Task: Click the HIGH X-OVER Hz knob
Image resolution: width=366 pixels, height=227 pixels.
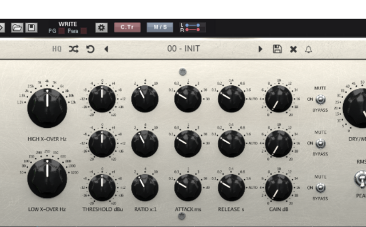Action: pos(47,108)
